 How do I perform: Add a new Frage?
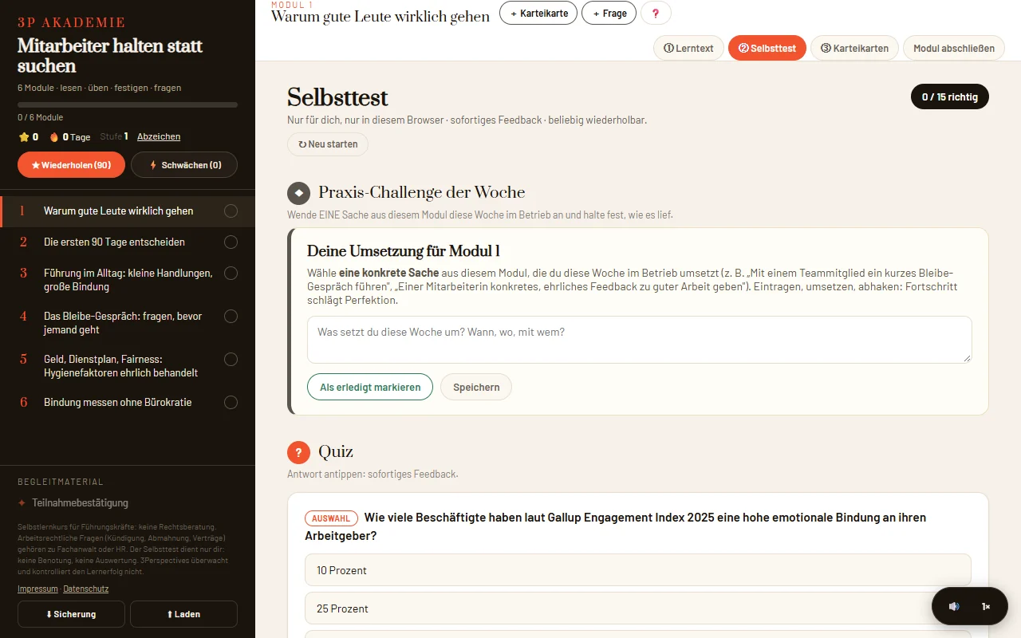609,14
